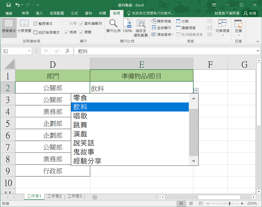Image resolution: width=262 pixels, height=207 pixels.
Task: Uncheck the 格線 gridlines checkbox
Action: [66, 32]
